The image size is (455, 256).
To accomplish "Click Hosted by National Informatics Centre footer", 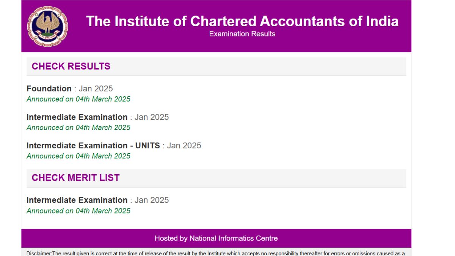I will (x=216, y=239).
